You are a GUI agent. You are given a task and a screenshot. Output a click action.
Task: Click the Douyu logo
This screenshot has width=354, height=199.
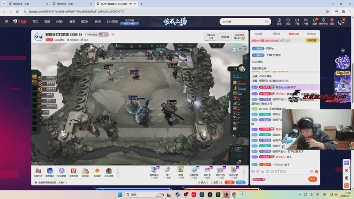[x=19, y=22]
